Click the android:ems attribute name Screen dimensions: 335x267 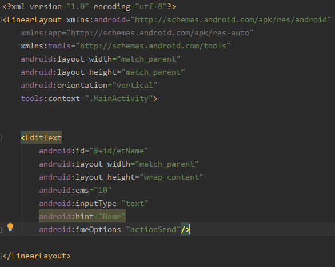click(x=64, y=190)
